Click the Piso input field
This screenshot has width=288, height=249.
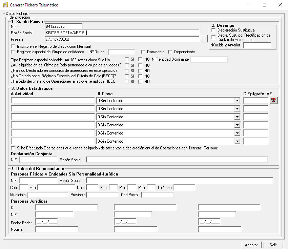tap(132, 187)
